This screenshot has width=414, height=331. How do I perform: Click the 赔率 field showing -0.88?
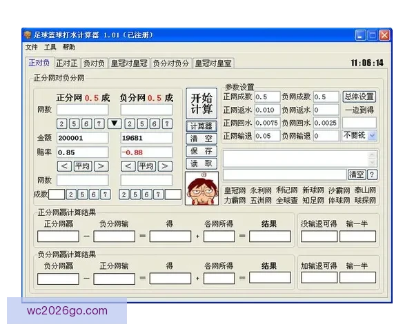146,152
